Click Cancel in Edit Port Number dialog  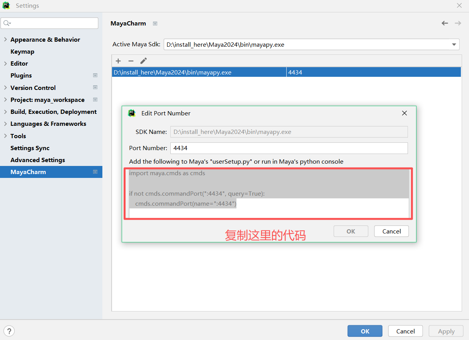(x=391, y=231)
